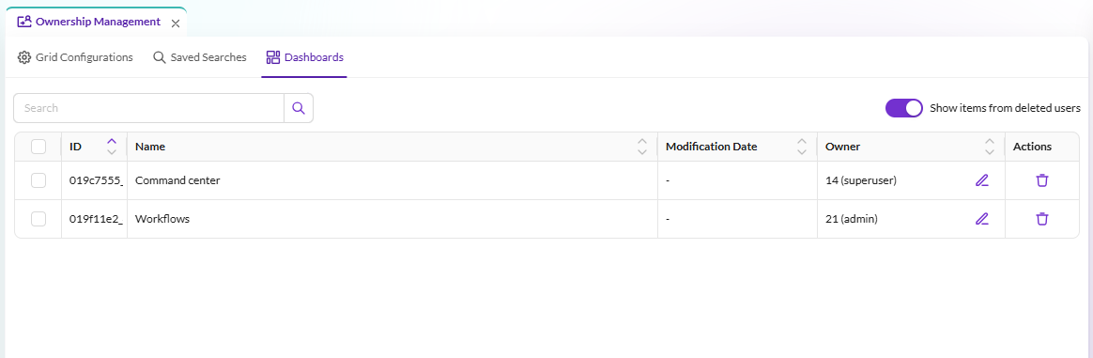Screen dimensions: 1093x358
Task: Open the Saved Searches tab
Action: click(x=199, y=57)
